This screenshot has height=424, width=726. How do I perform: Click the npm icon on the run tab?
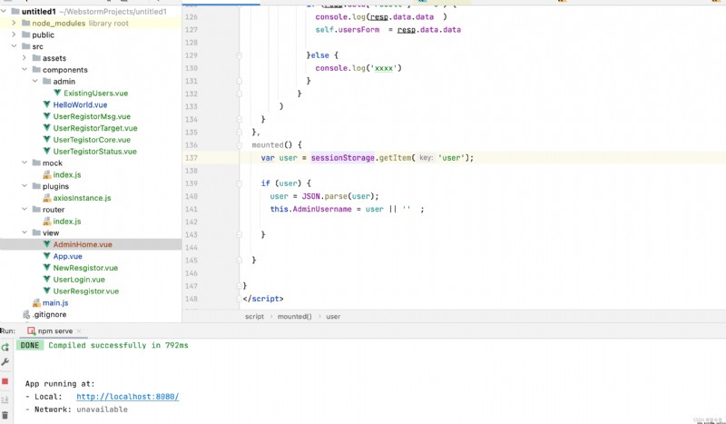(31, 330)
